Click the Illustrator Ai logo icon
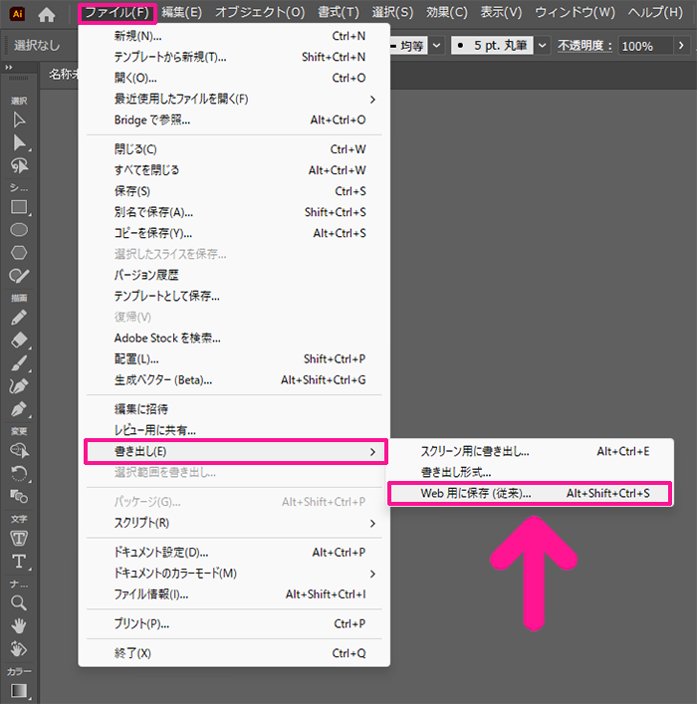Image resolution: width=697 pixels, height=704 pixels. coord(17,14)
